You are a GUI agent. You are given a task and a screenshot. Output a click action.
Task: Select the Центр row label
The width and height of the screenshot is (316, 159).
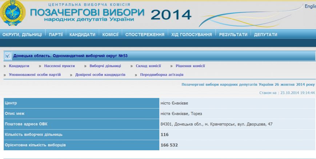click(x=11, y=103)
